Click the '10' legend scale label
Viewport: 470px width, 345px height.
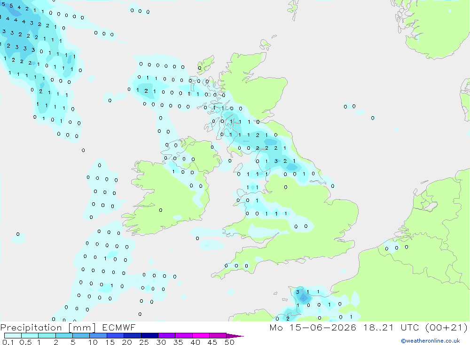click(x=93, y=342)
